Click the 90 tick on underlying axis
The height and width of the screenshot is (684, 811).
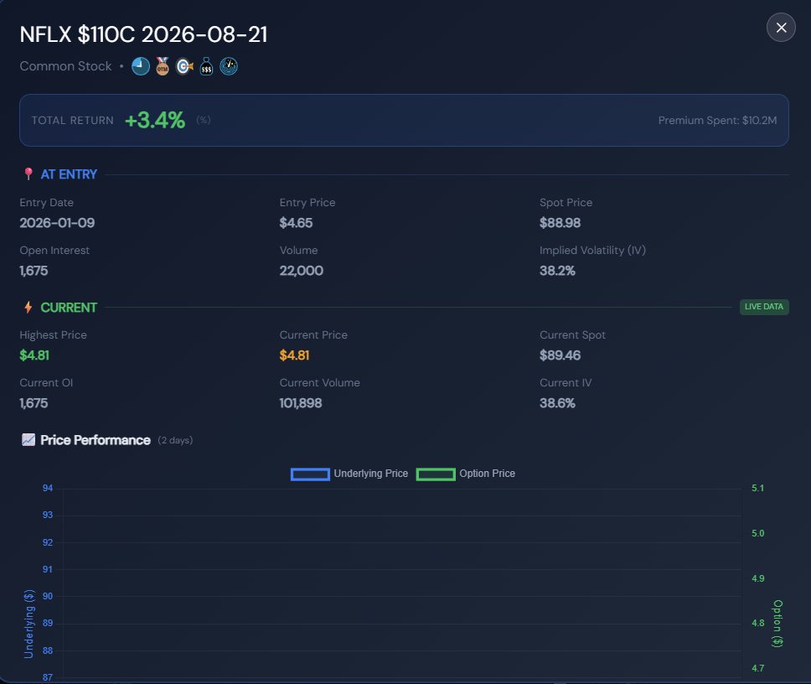(48, 596)
